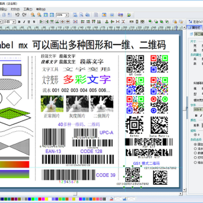Click the align bottom edges icon

(x=58, y=22)
